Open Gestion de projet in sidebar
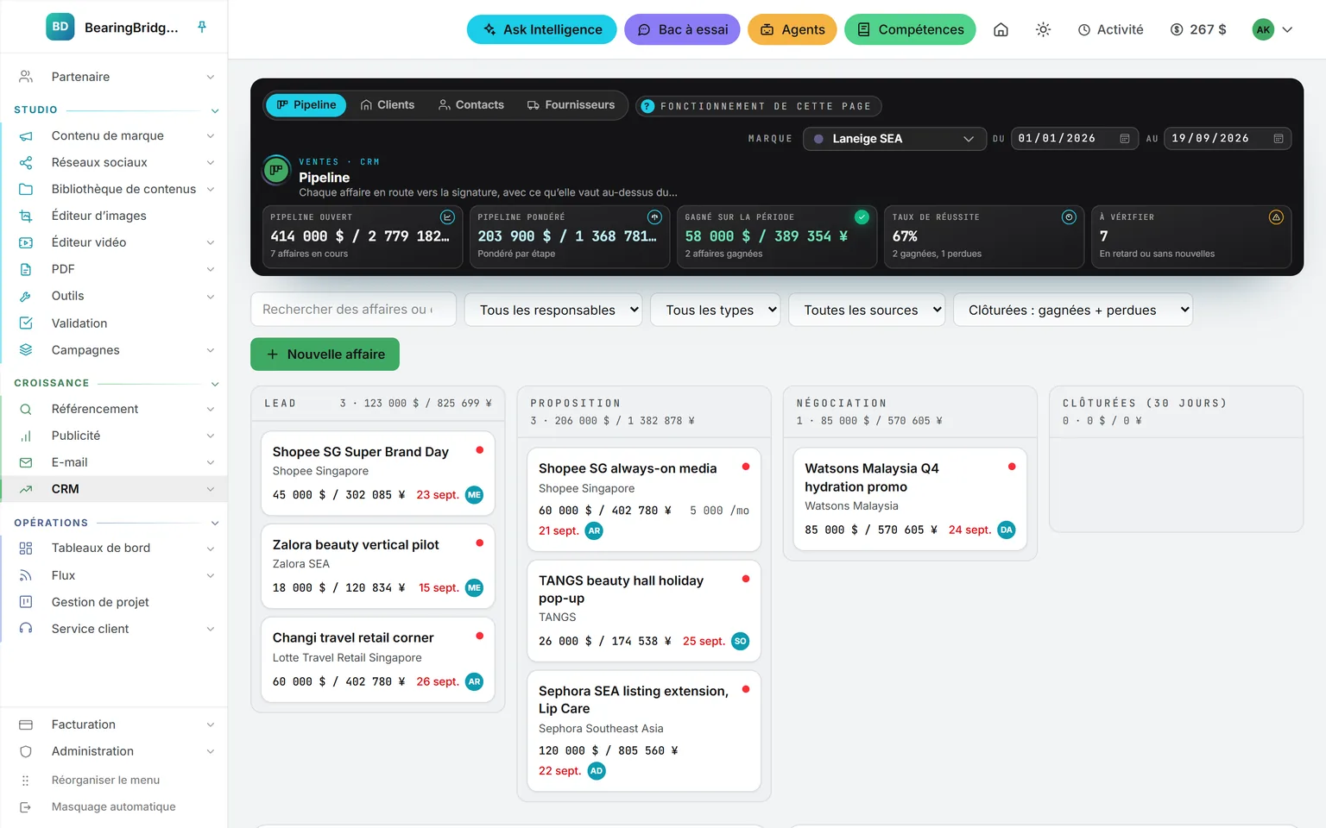 (114, 602)
